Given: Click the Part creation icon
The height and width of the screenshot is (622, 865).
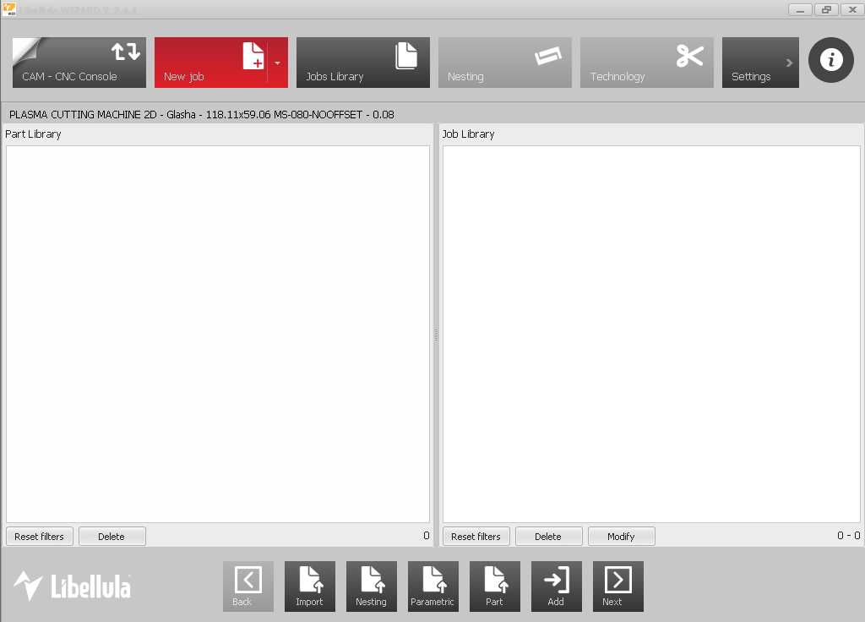Looking at the screenshot, I should tap(494, 586).
